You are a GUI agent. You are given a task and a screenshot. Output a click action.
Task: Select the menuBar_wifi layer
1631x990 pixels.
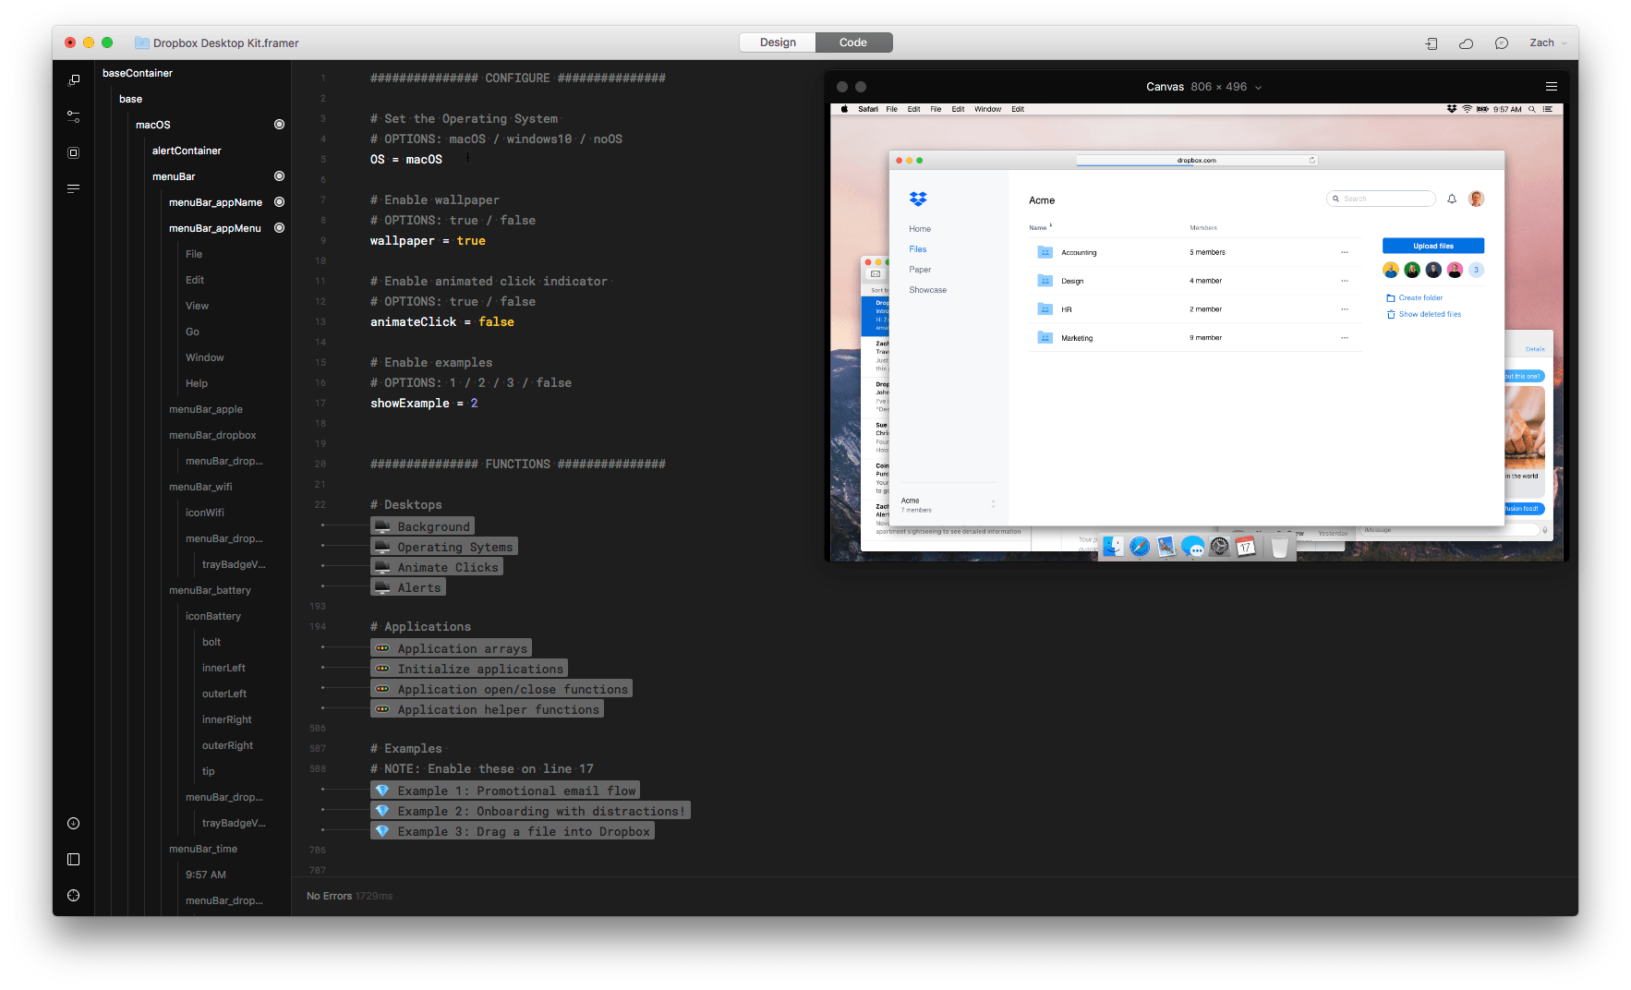point(200,487)
